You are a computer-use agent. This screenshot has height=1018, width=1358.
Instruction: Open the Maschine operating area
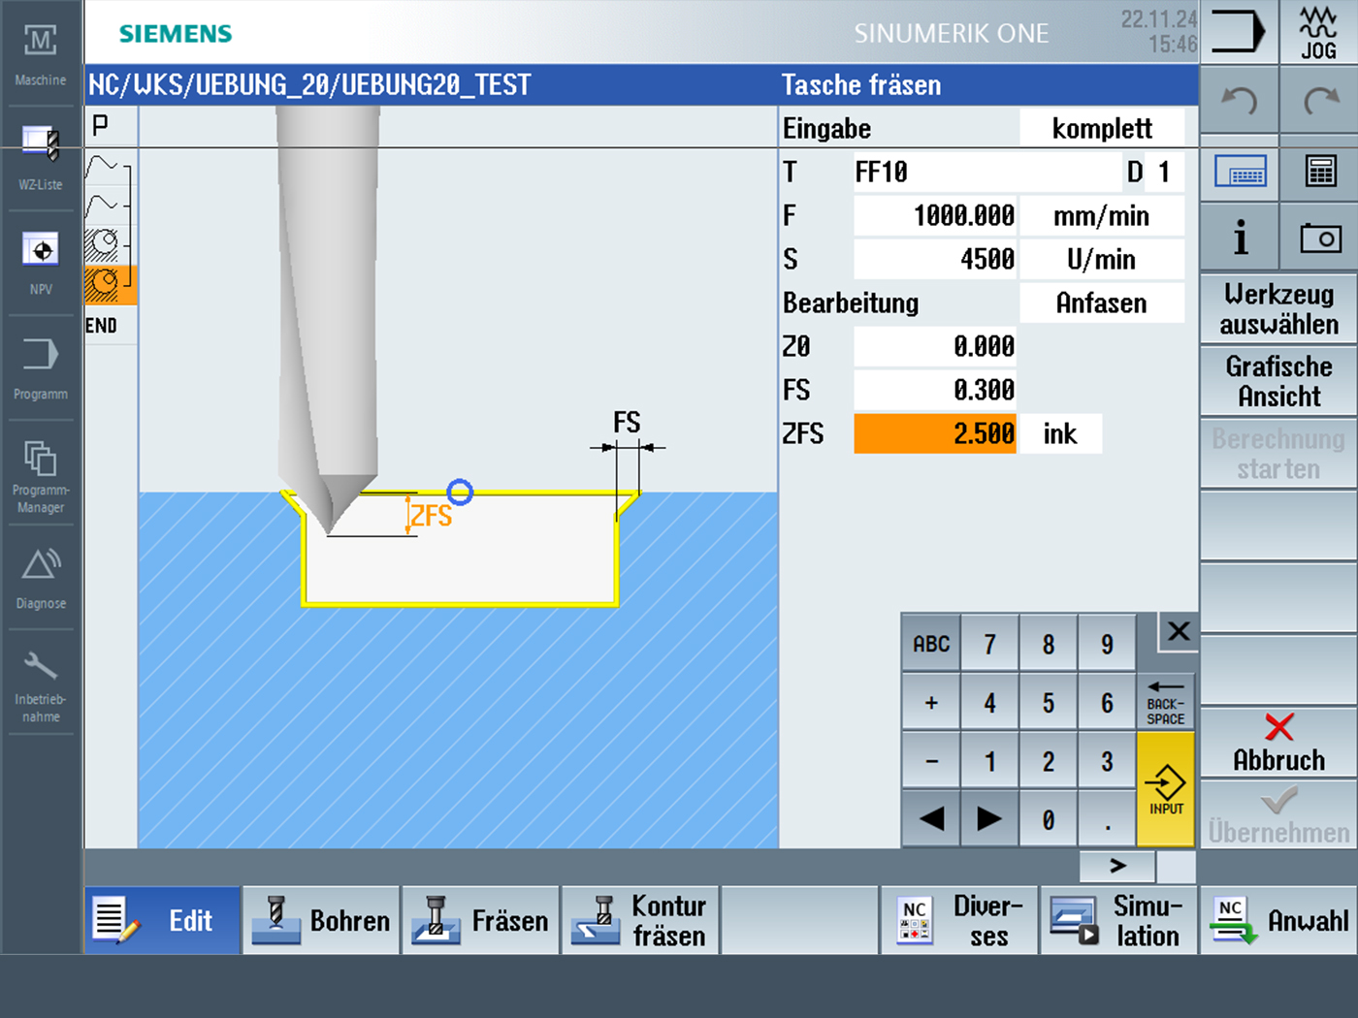[40, 54]
